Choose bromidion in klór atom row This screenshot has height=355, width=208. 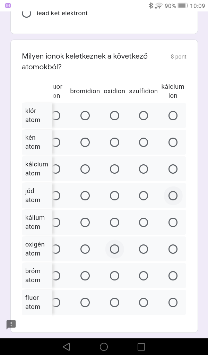85,116
